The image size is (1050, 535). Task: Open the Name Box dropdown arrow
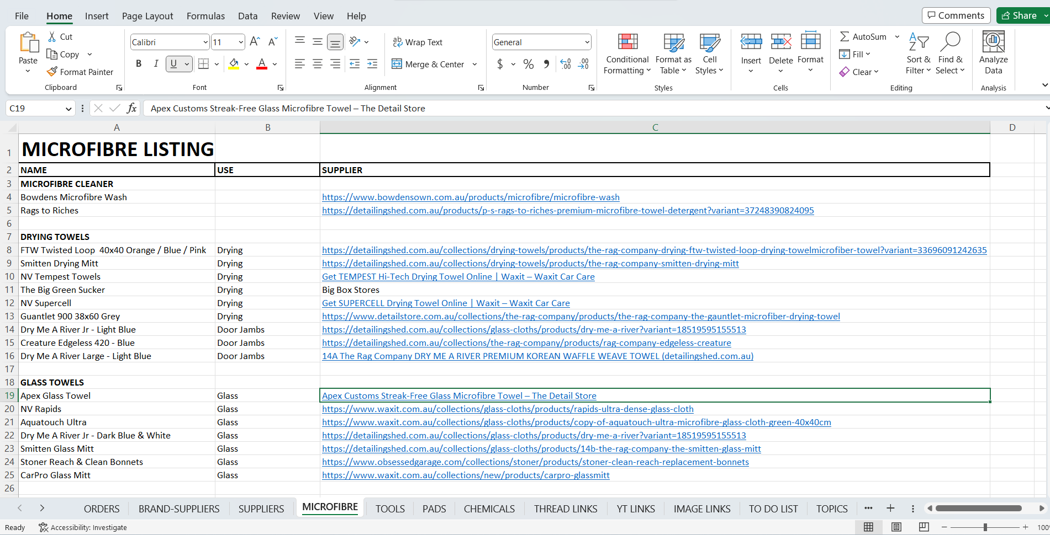68,109
